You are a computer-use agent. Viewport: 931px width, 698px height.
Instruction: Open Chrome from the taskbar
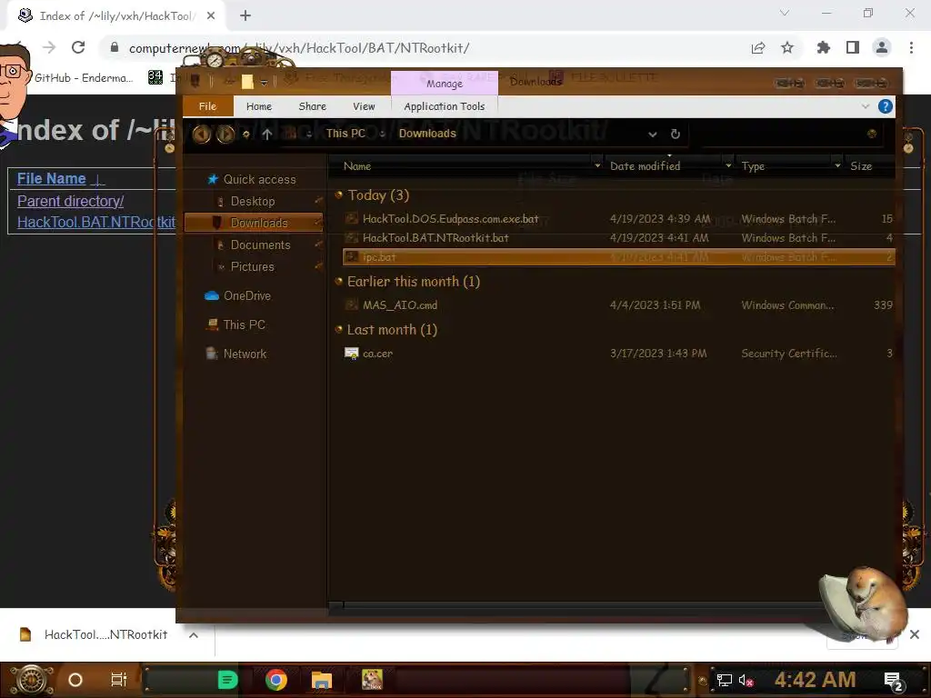276,680
